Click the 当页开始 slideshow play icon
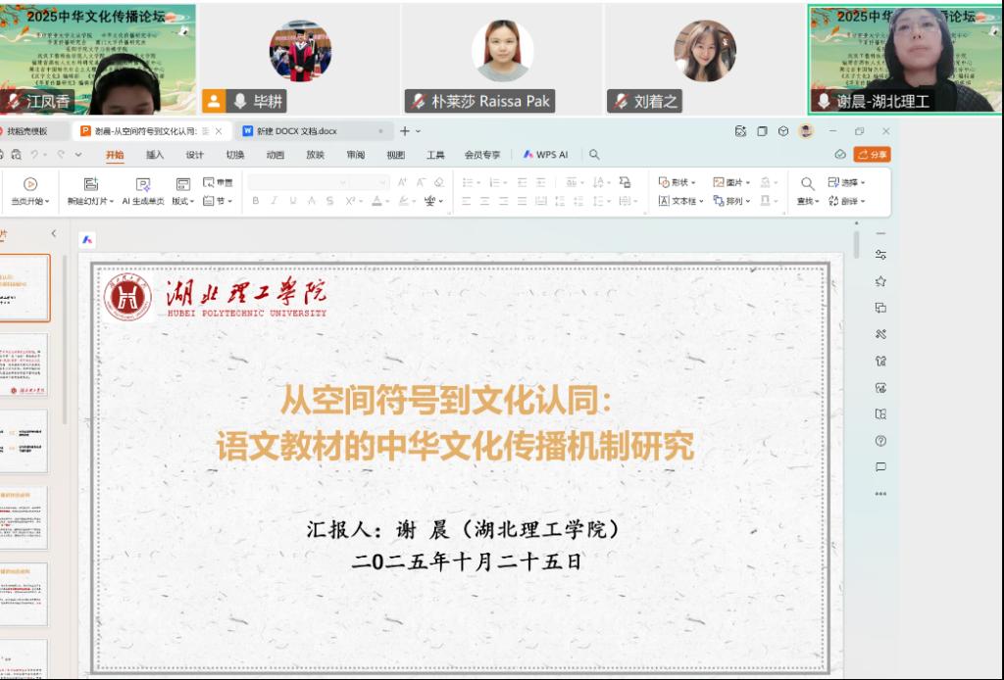 coord(30,184)
